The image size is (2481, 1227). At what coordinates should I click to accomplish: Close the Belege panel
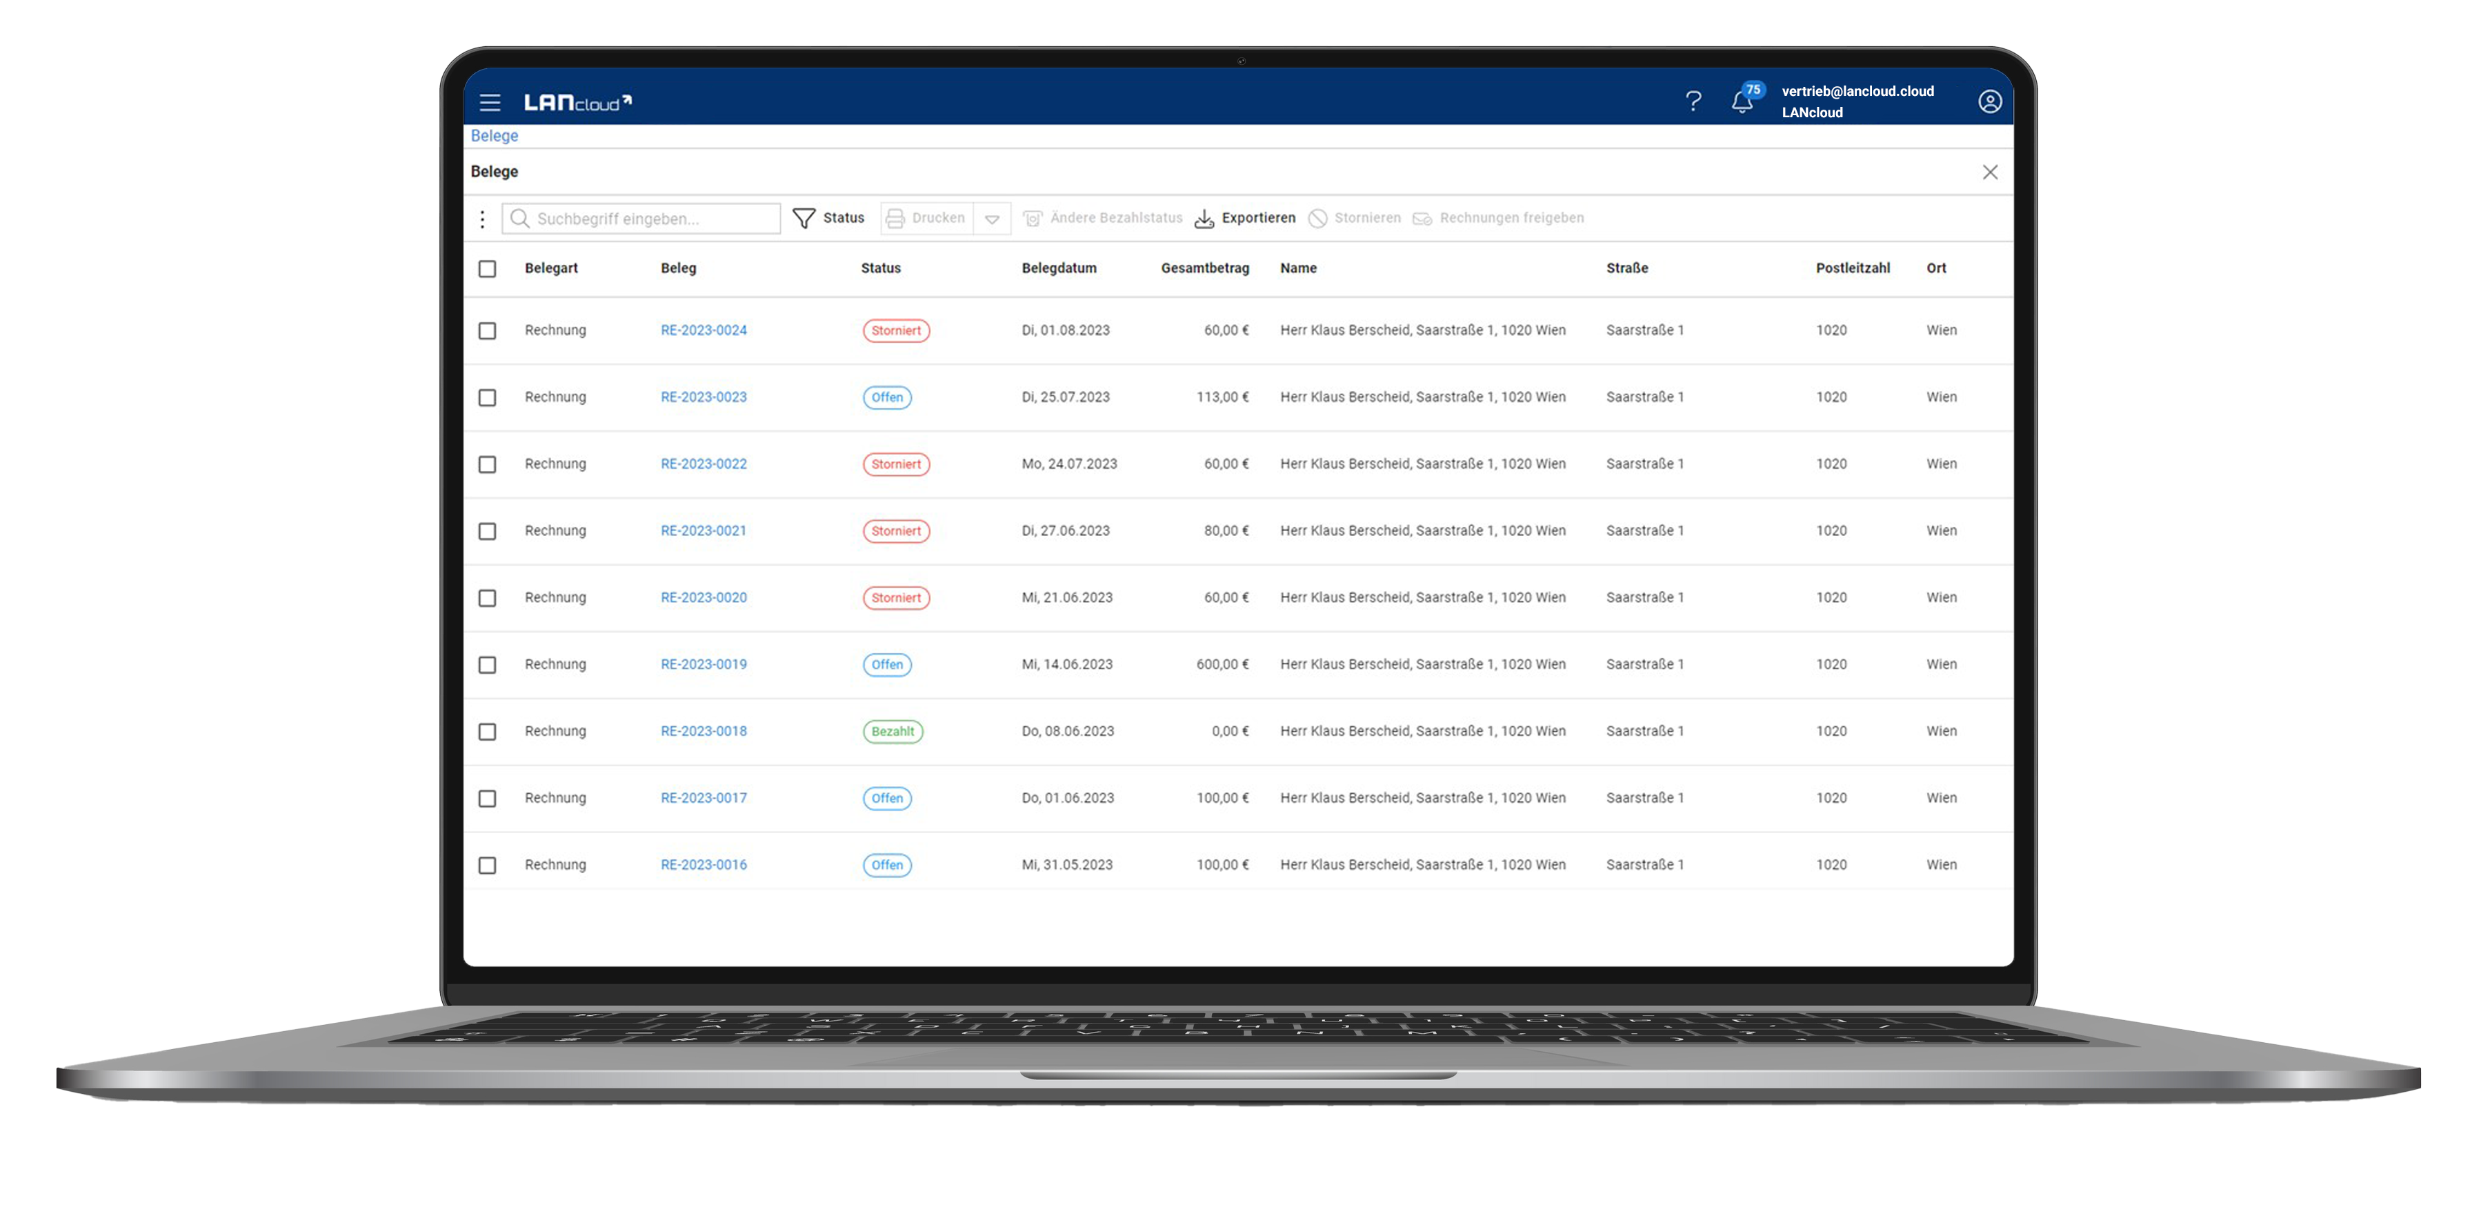point(1989,171)
